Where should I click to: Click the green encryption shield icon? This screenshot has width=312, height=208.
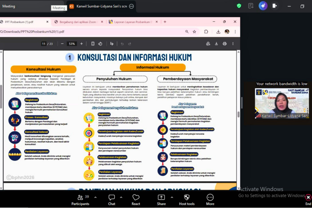239,6
